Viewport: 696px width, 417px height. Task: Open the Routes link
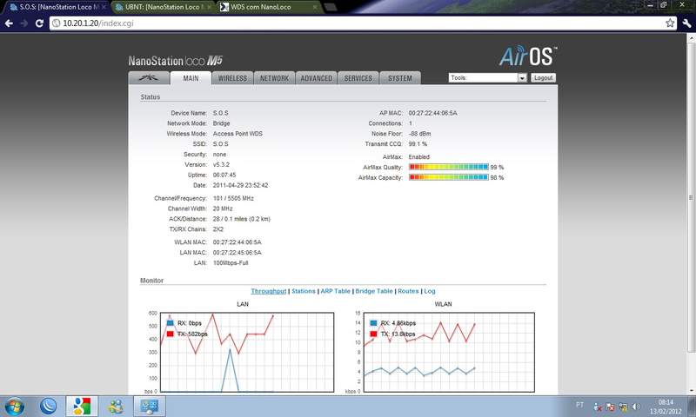point(408,291)
